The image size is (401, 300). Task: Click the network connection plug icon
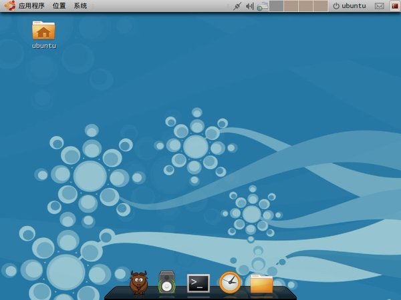pyautogui.click(x=237, y=6)
